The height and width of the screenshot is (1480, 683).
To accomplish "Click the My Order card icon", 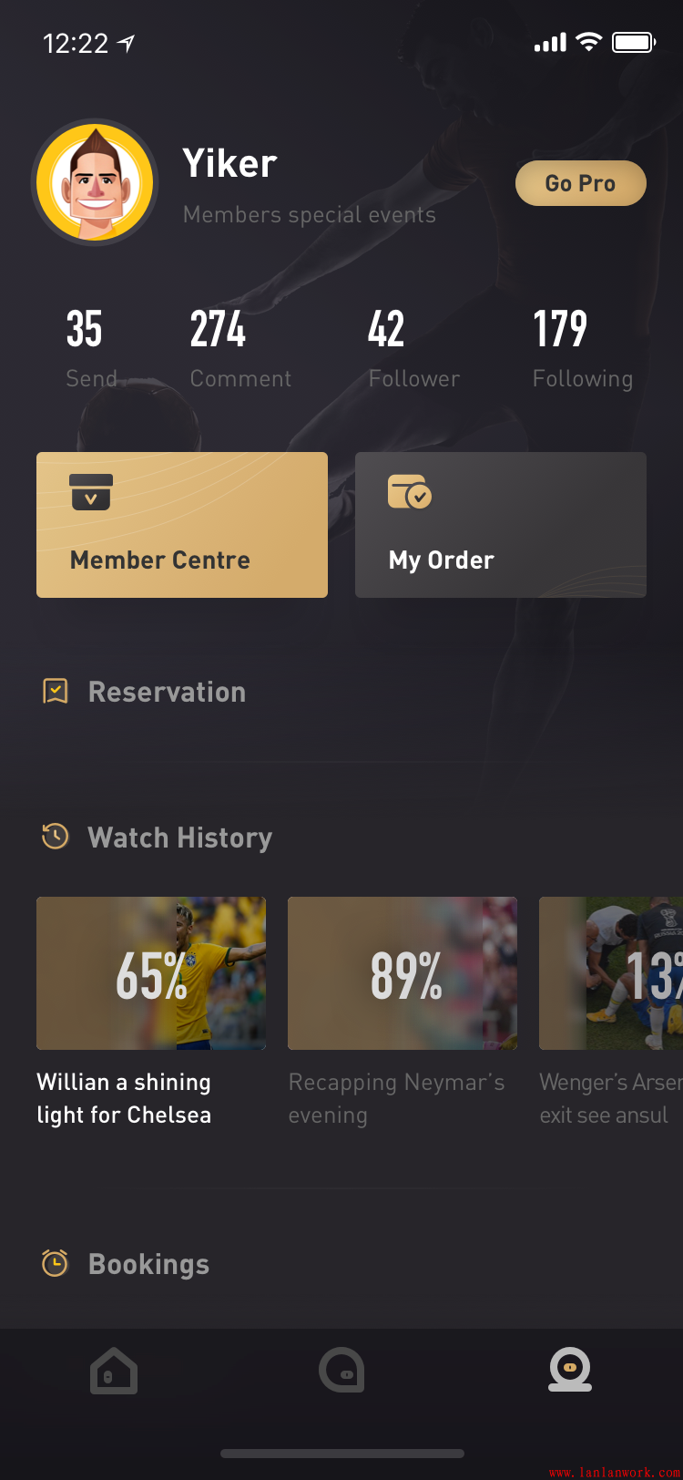I will (409, 492).
